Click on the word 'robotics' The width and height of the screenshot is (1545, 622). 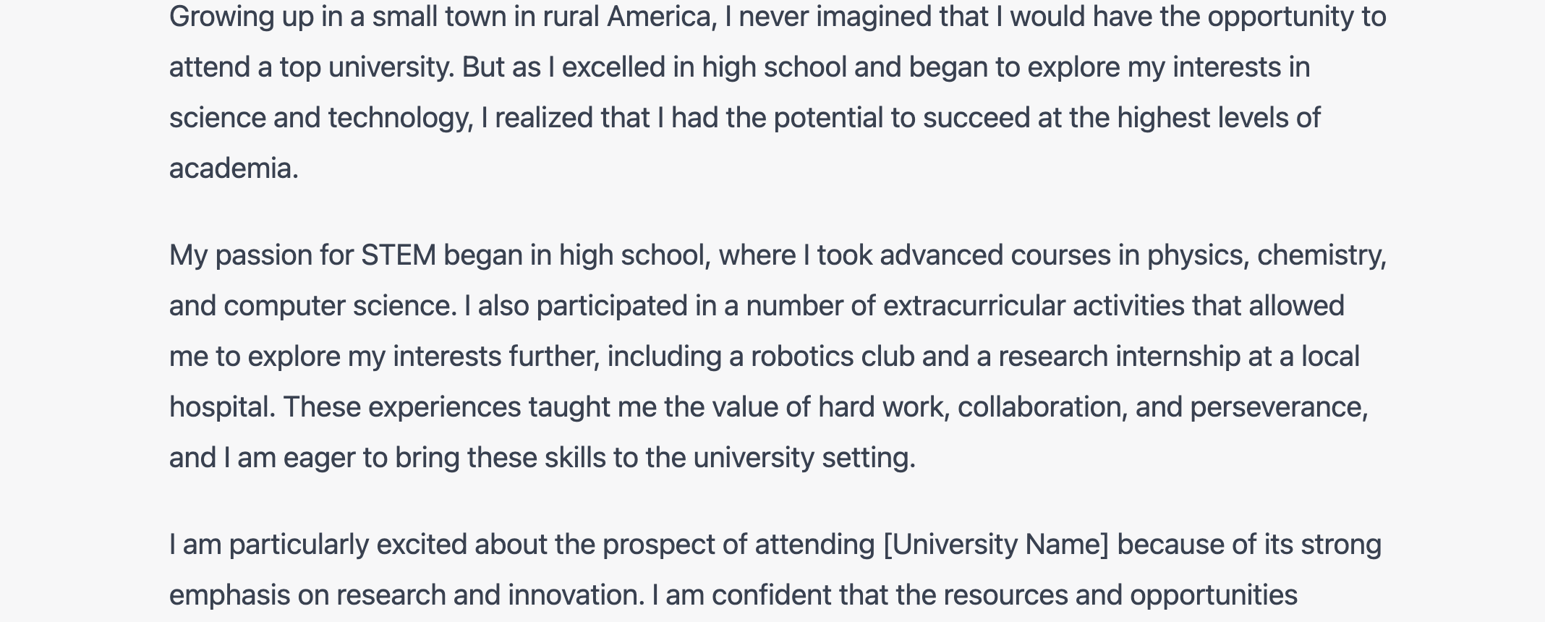(x=802, y=357)
